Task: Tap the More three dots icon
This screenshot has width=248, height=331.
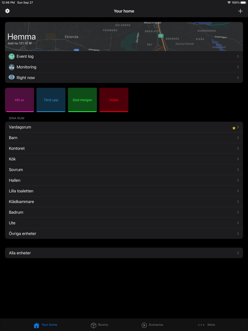Action: click(201, 325)
